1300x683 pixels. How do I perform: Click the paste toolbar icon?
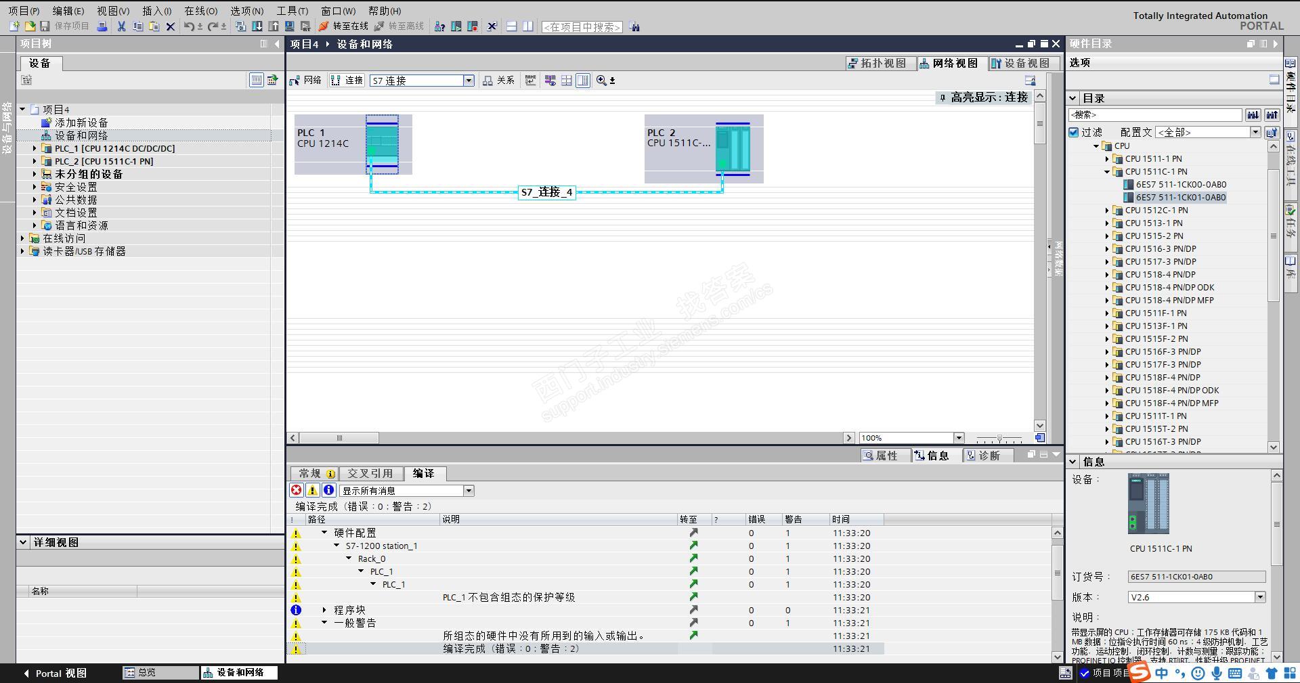tap(154, 26)
